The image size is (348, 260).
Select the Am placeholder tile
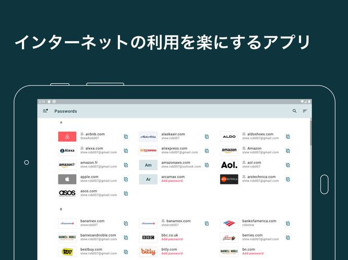pos(148,165)
